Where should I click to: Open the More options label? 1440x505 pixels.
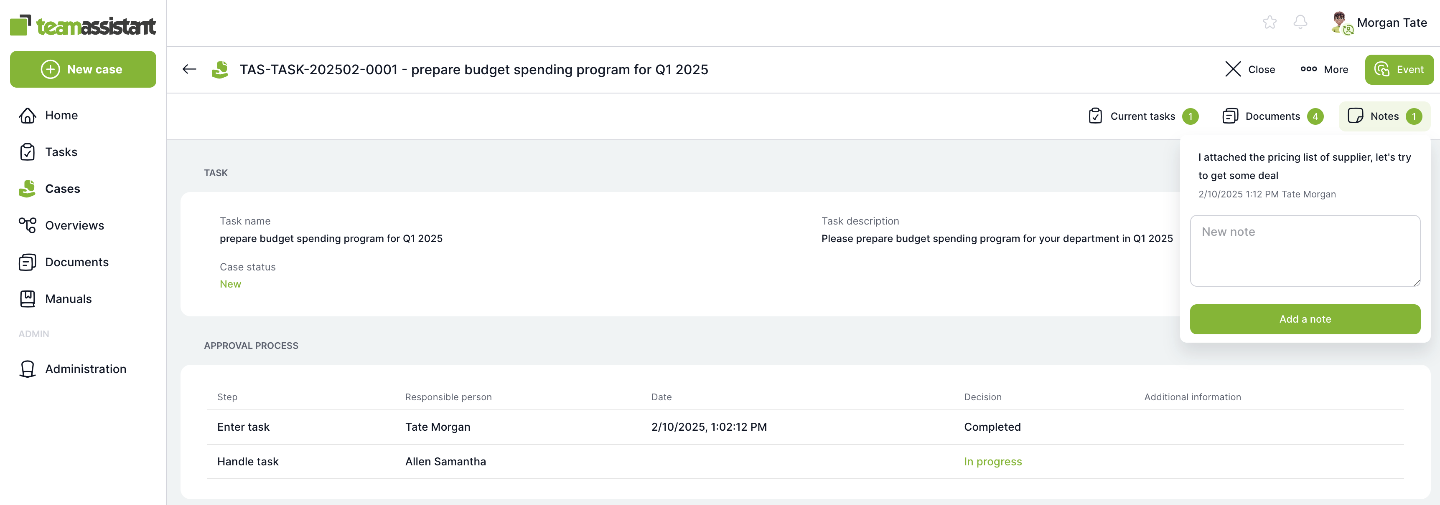(1336, 70)
